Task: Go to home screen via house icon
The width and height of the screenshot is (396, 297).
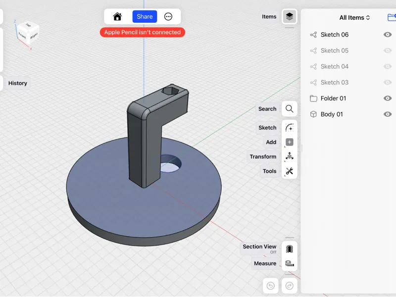Action: coord(117,17)
